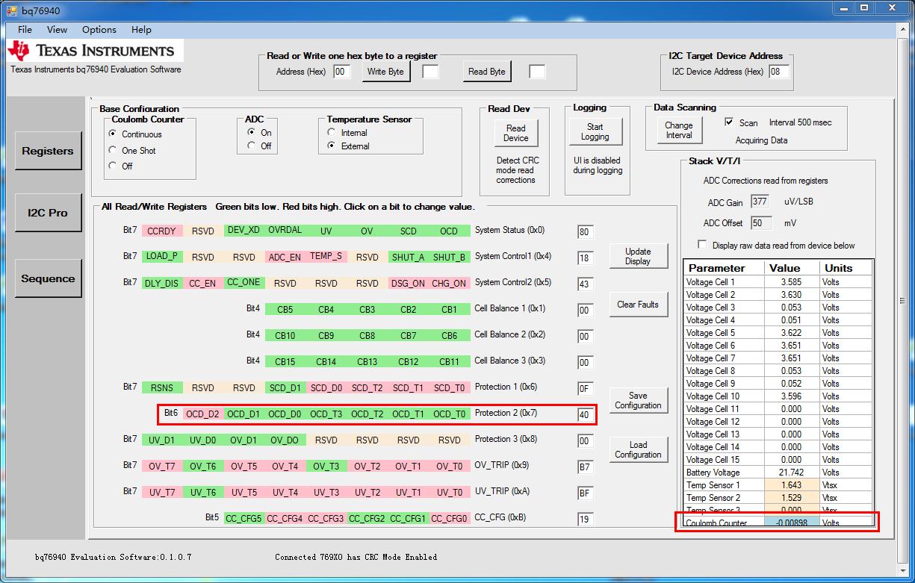Viewport: 915px width, 583px height.
Task: Open the Help menu
Action: point(141,30)
